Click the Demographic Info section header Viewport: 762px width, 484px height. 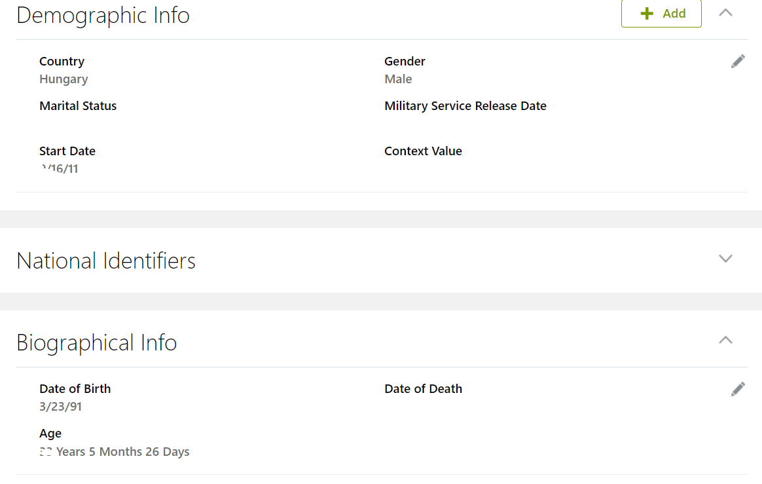tap(103, 15)
